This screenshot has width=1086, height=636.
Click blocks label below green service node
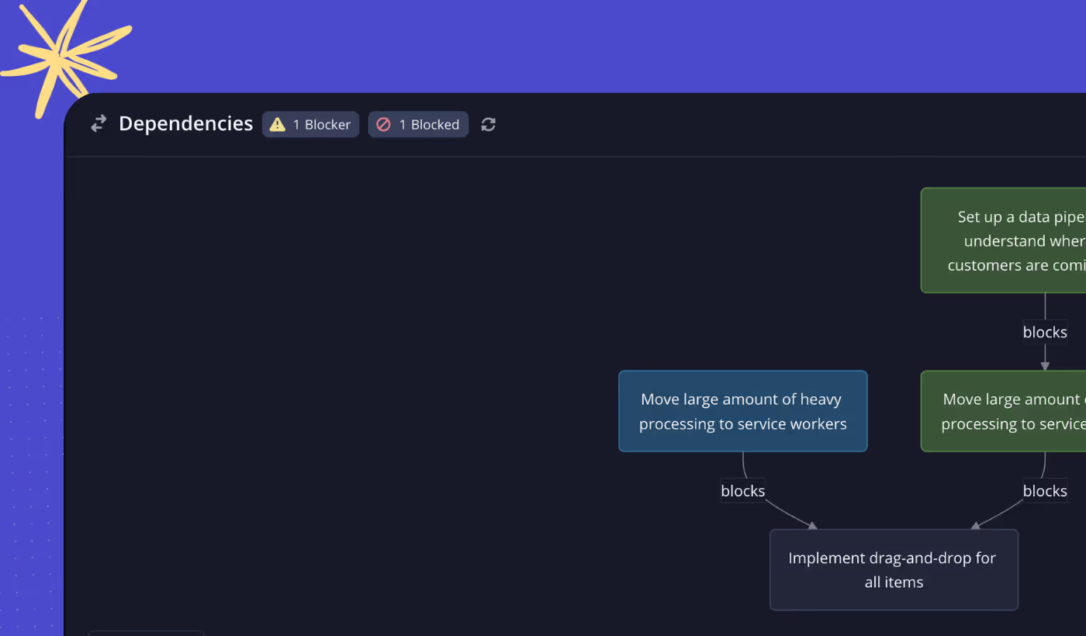click(1045, 491)
